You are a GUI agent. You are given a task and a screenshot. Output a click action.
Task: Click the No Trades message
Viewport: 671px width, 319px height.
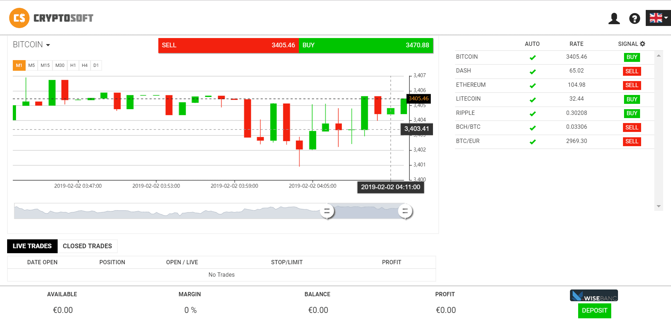point(222,275)
